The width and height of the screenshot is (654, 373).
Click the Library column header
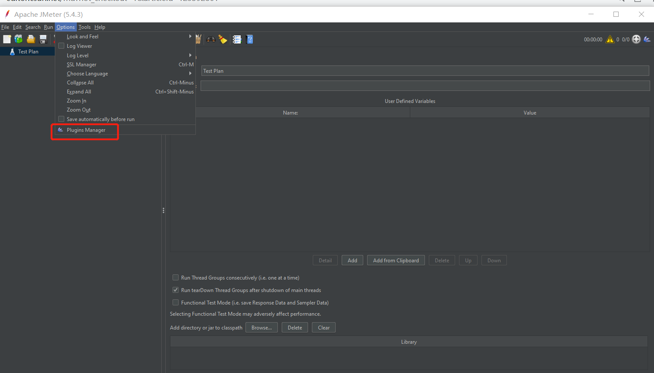click(x=409, y=342)
